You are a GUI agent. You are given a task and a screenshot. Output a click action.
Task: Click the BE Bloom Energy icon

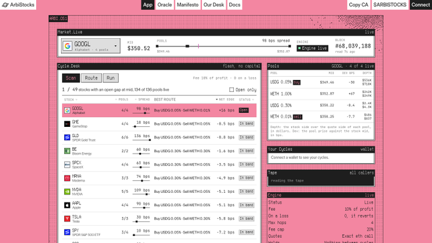67,151
